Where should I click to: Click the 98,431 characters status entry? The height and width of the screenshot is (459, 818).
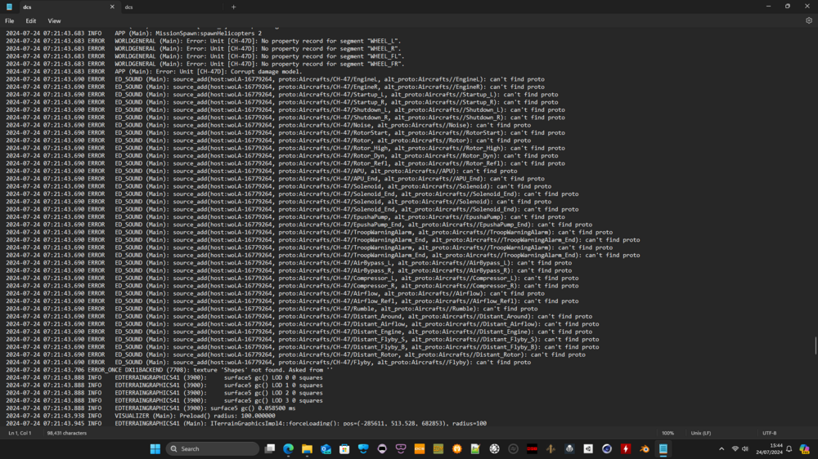tap(67, 433)
